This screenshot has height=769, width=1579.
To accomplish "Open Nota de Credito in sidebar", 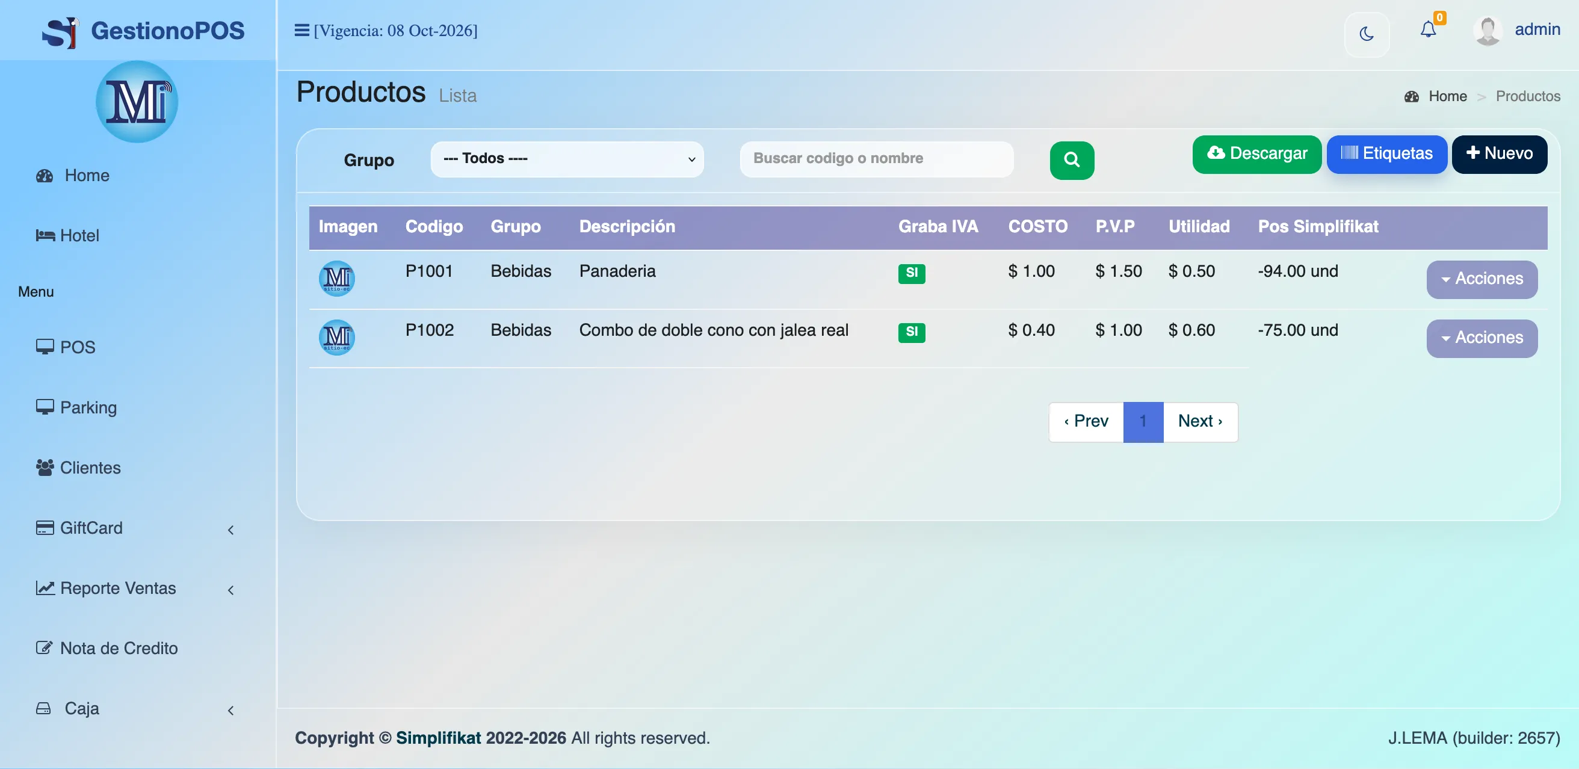I will 119,648.
